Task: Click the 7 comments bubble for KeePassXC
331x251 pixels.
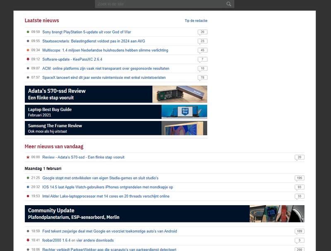Action: pyautogui.click(x=202, y=59)
